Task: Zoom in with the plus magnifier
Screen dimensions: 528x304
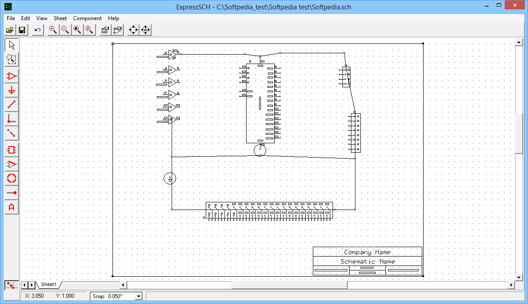Action: pos(53,30)
